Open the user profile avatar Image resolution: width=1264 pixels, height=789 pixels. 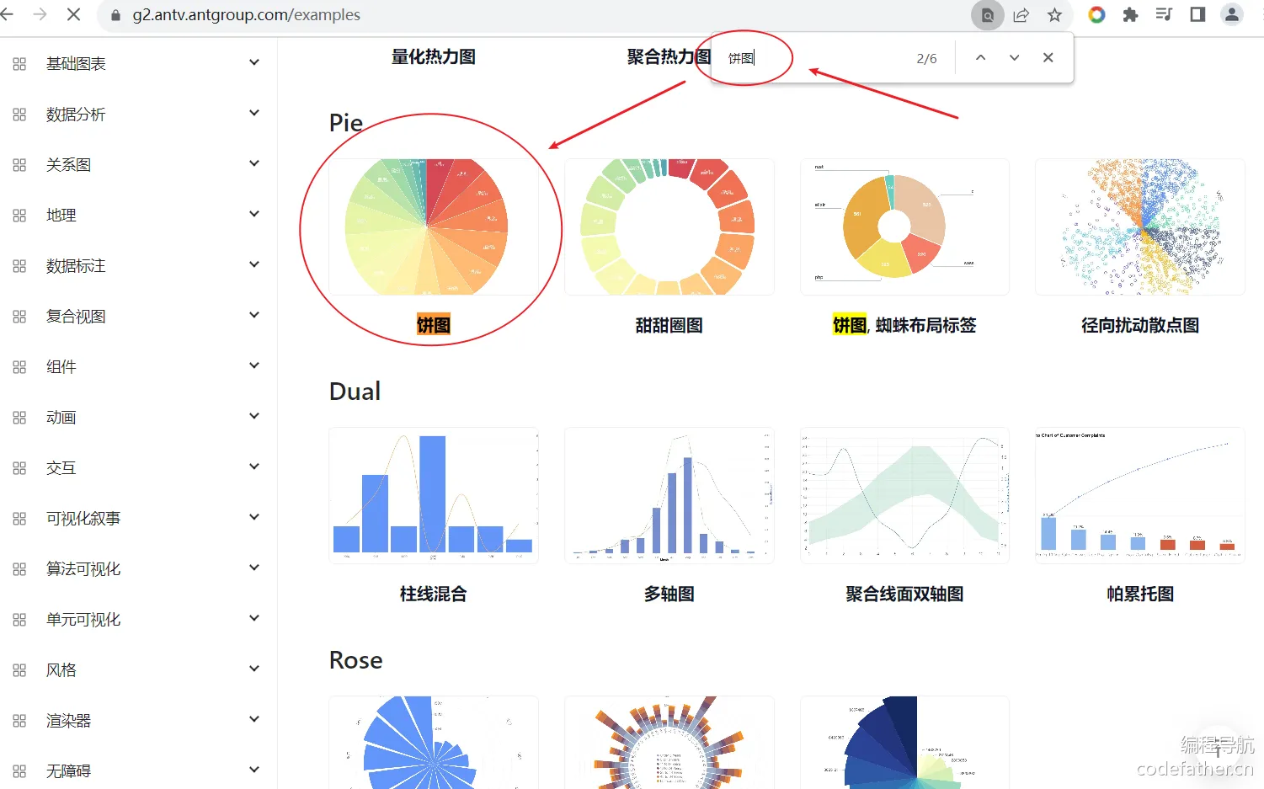click(1232, 14)
